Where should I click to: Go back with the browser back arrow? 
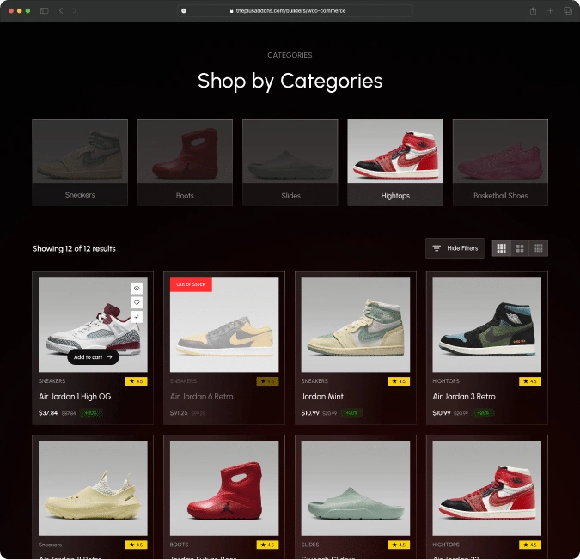[61, 10]
